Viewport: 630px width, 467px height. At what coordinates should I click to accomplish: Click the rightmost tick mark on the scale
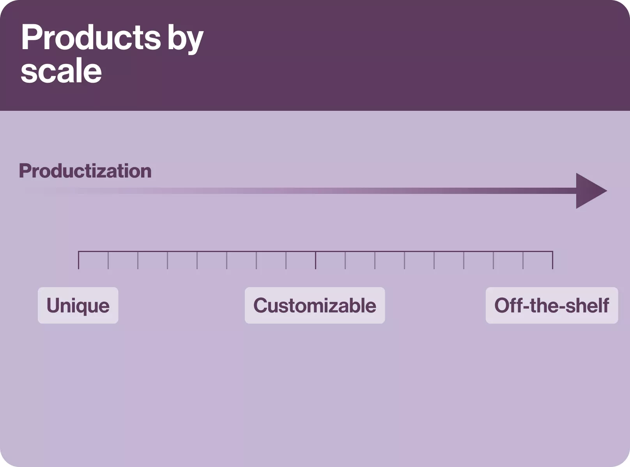(x=552, y=260)
